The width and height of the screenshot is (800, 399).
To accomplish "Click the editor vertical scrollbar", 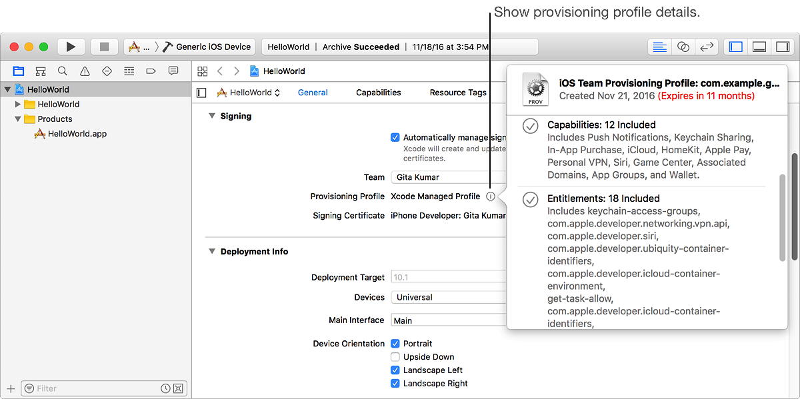I will 795,206.
